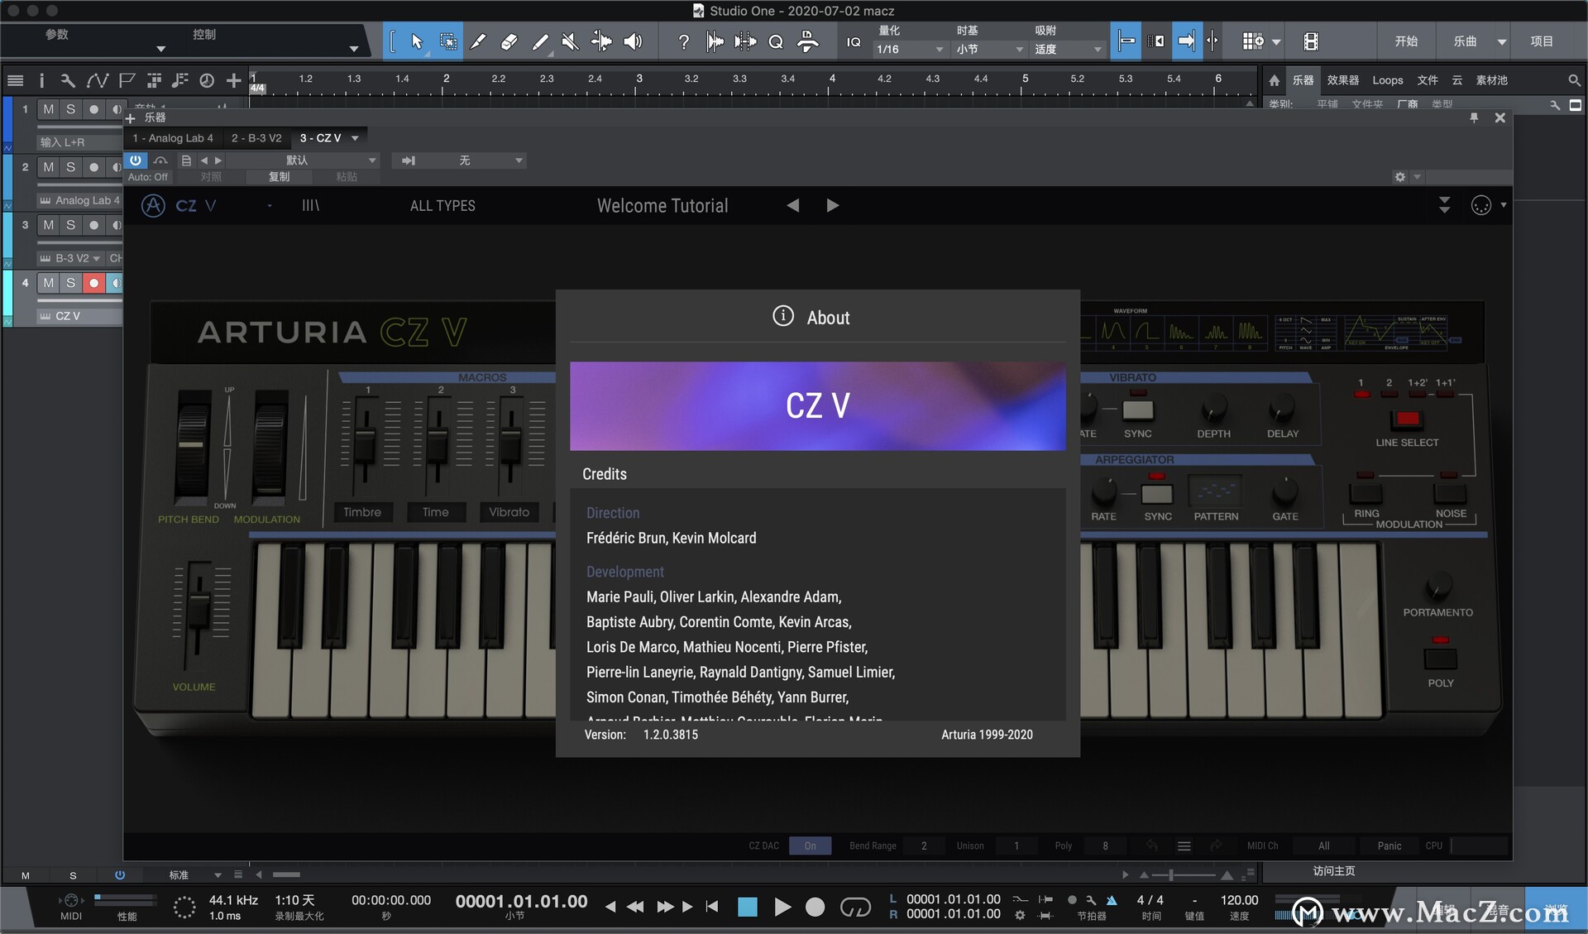Solo track 3 with S button

pyautogui.click(x=70, y=225)
